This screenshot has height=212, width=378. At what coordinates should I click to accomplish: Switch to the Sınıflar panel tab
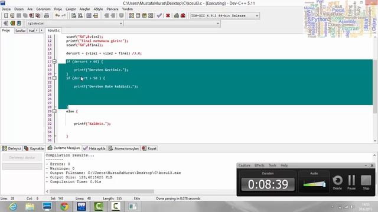(21, 31)
